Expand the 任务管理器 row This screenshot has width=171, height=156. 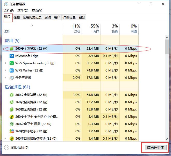click(x=5, y=78)
